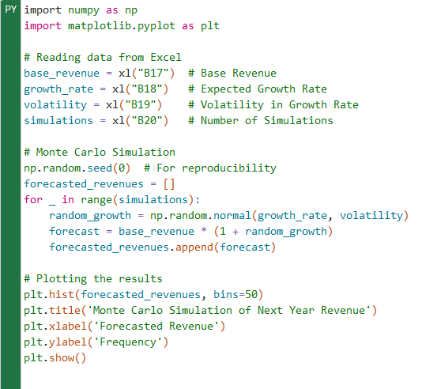Click the empty list brackets after forecasted_revenues
422x389 pixels.
[169, 184]
